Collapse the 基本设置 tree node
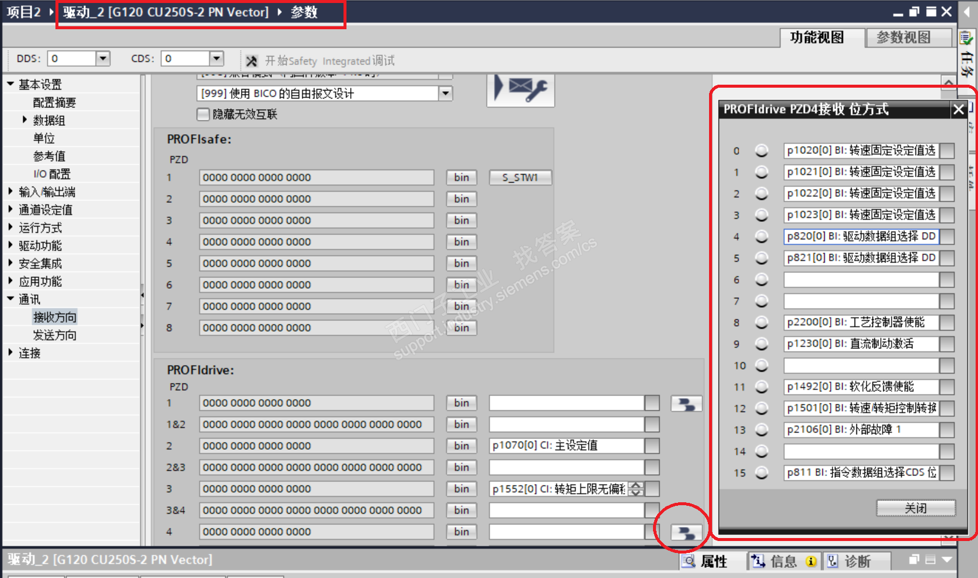The height and width of the screenshot is (578, 978). [11, 84]
